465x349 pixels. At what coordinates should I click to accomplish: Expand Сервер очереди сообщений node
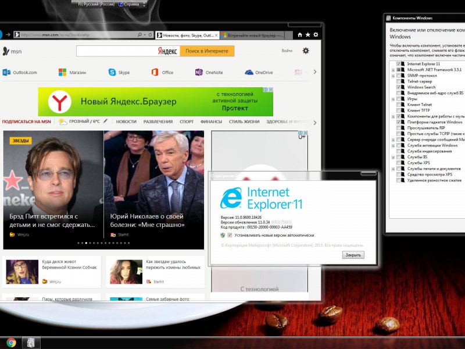click(x=394, y=140)
